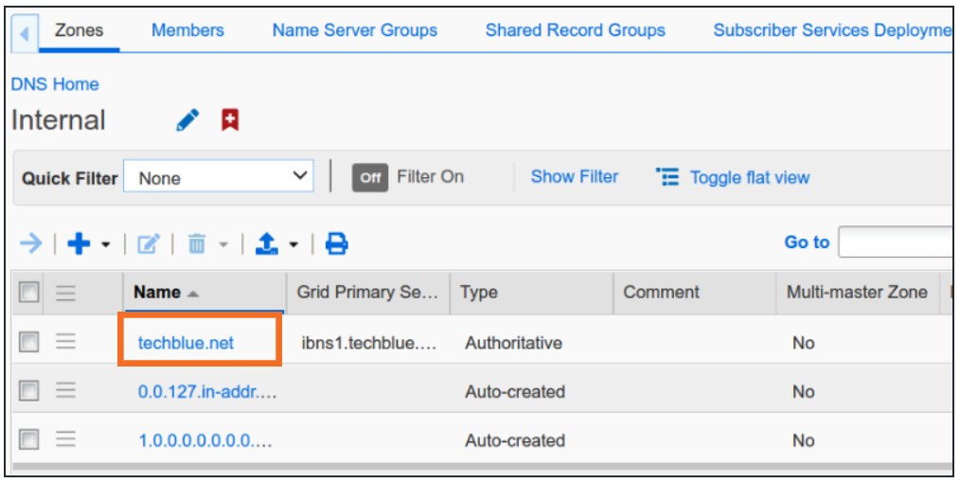Screen dimensions: 960x483
Task: Expand the Add button dropdown arrow
Action: point(106,245)
